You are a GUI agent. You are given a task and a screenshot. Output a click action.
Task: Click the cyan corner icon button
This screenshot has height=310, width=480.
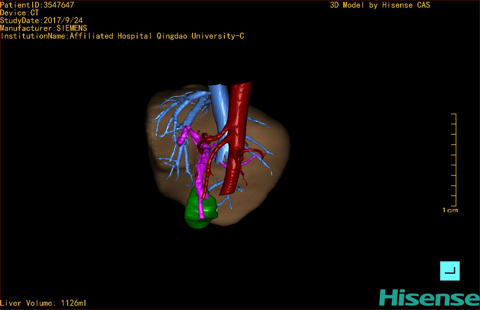click(450, 271)
